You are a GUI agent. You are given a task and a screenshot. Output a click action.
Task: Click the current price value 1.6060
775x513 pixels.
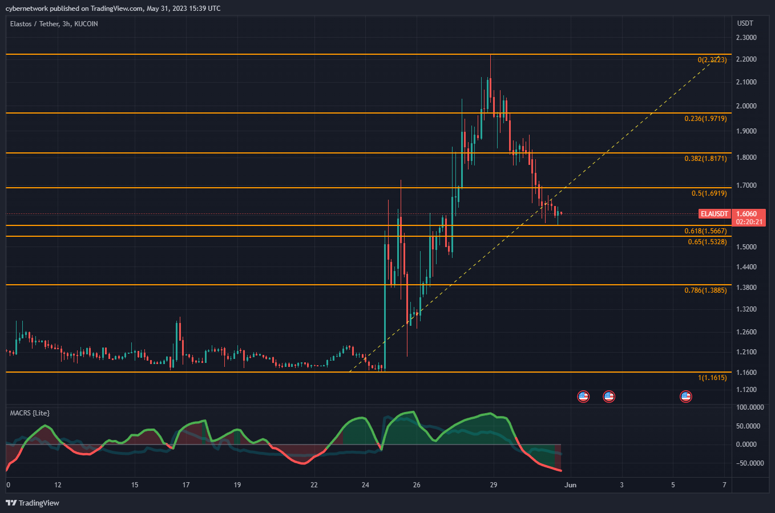(x=746, y=214)
